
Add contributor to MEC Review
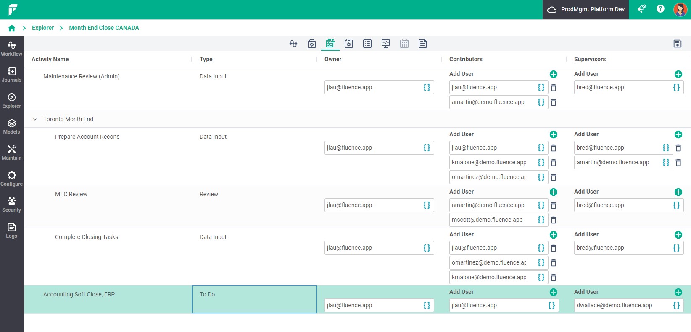[554, 192]
